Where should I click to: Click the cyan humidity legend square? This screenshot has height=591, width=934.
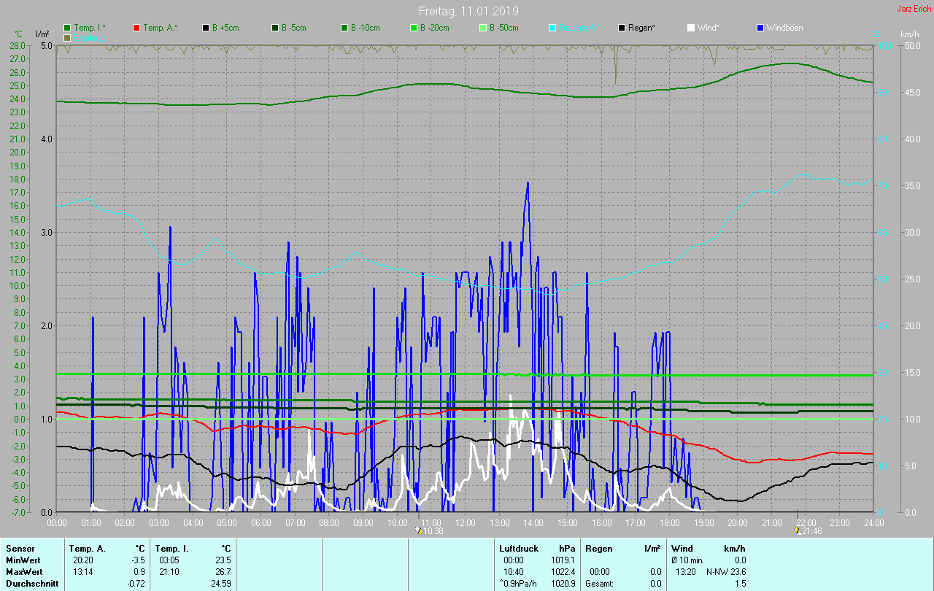click(552, 28)
